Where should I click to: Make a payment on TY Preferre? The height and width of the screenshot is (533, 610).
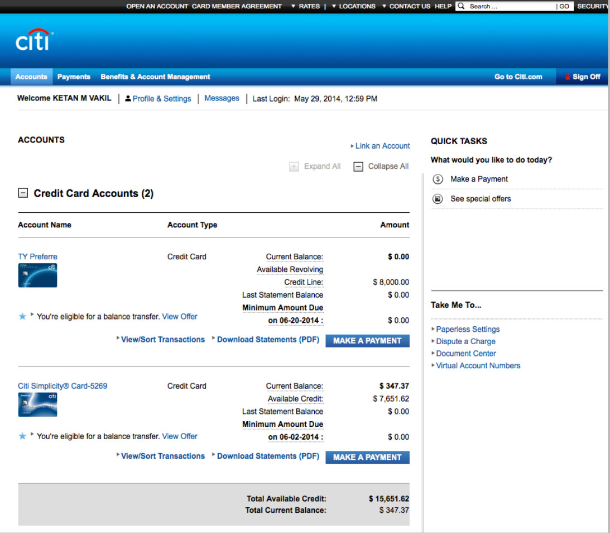click(x=367, y=341)
